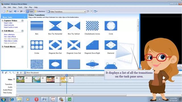Open the File menu
Screen dimensions: 182x102
(5, 7)
